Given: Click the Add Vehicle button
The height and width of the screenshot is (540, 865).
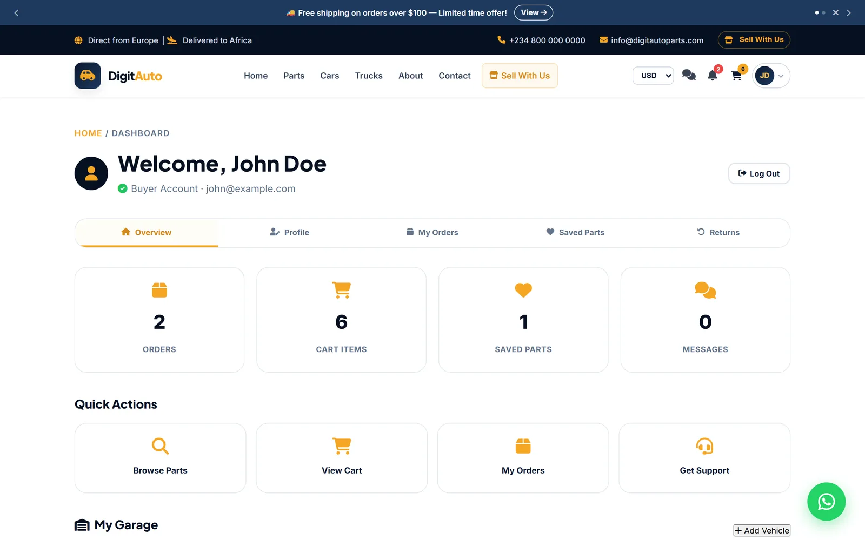Looking at the screenshot, I should click(762, 531).
